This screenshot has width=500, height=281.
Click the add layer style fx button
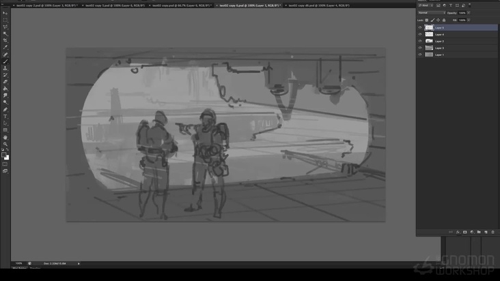458,233
